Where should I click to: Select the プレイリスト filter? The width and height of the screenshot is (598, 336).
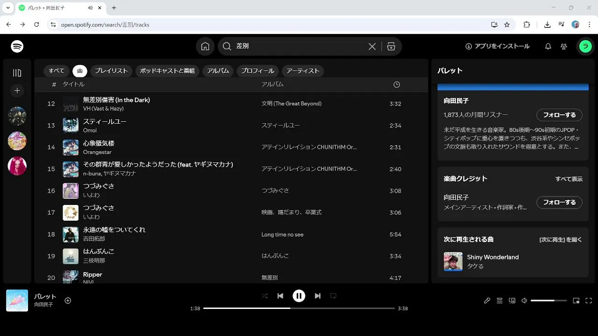(111, 71)
